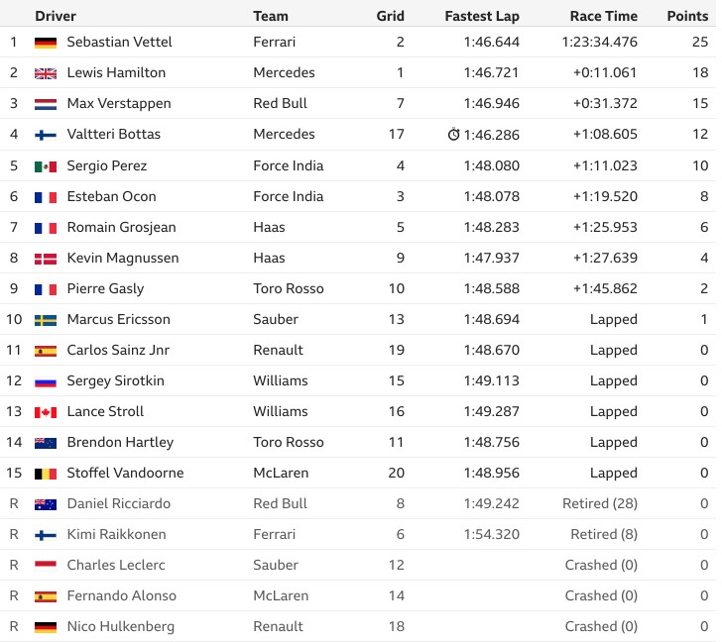Click the Belgian flag beside Stoffel Vandoorne
The image size is (722, 642).
(46, 474)
